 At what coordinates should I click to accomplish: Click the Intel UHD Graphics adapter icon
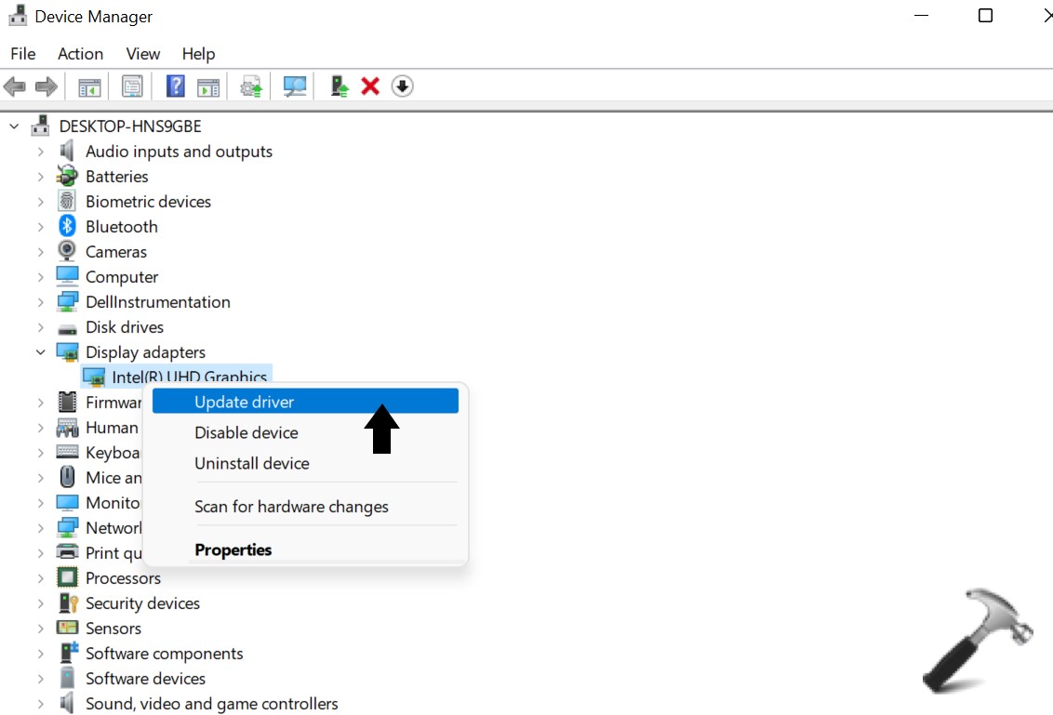tap(94, 377)
